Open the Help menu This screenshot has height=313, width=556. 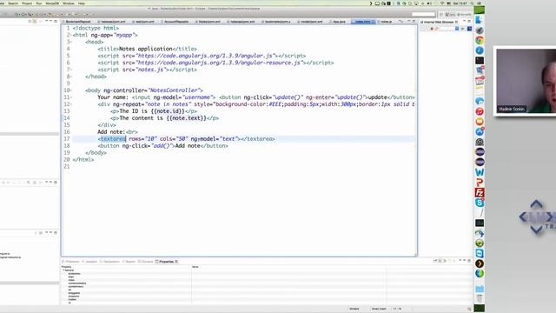81,3
